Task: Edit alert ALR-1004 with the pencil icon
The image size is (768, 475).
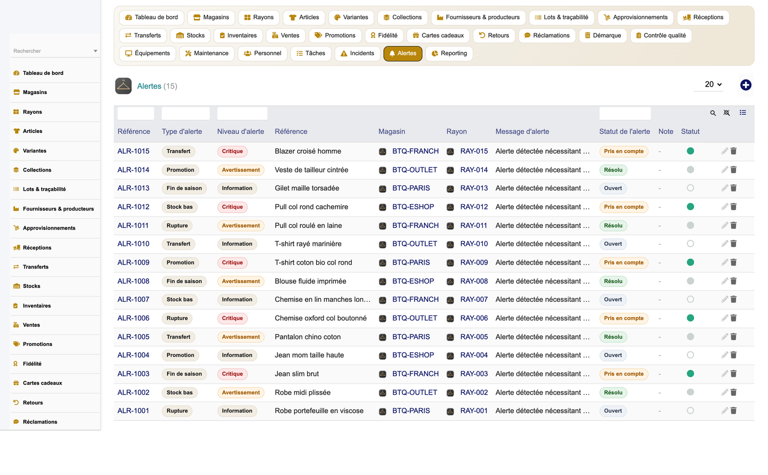Action: tap(724, 355)
